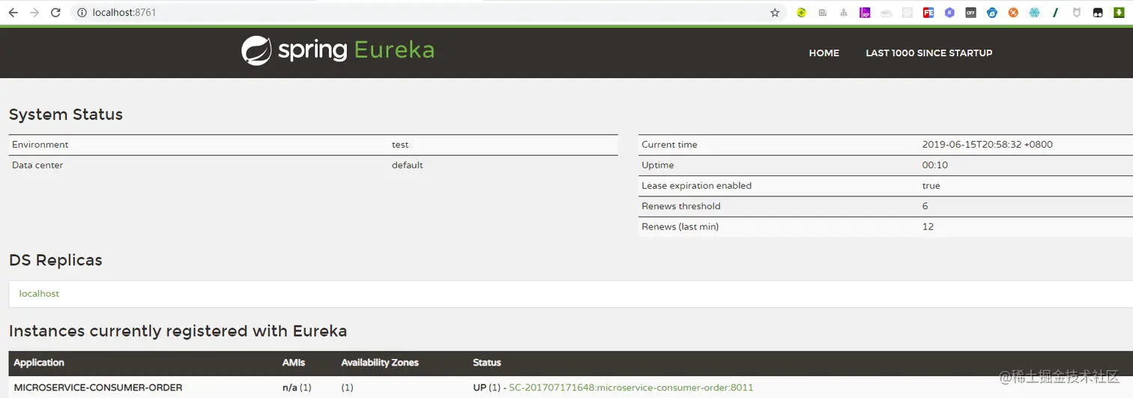This screenshot has width=1133, height=398.
Task: Open the SC-201707171648:microservice-consumer-order:8011 instance link
Action: [x=631, y=388]
